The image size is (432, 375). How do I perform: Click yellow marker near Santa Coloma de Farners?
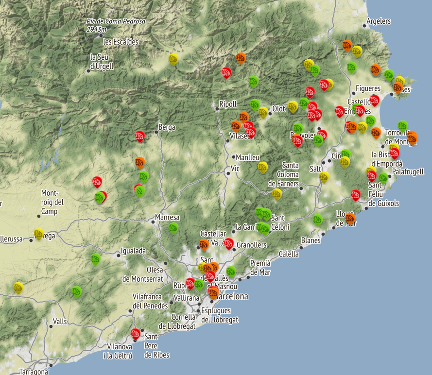(277, 194)
